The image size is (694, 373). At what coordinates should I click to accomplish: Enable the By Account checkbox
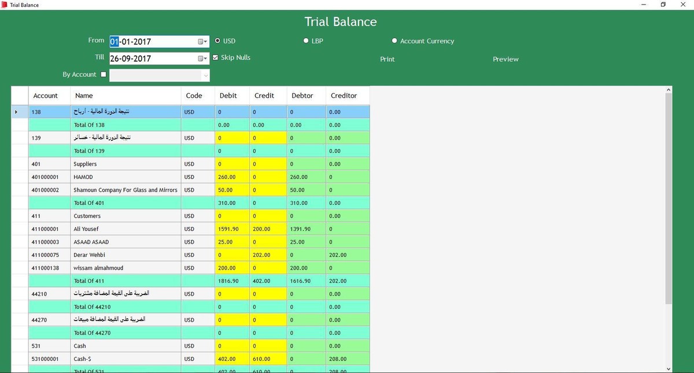pos(104,74)
